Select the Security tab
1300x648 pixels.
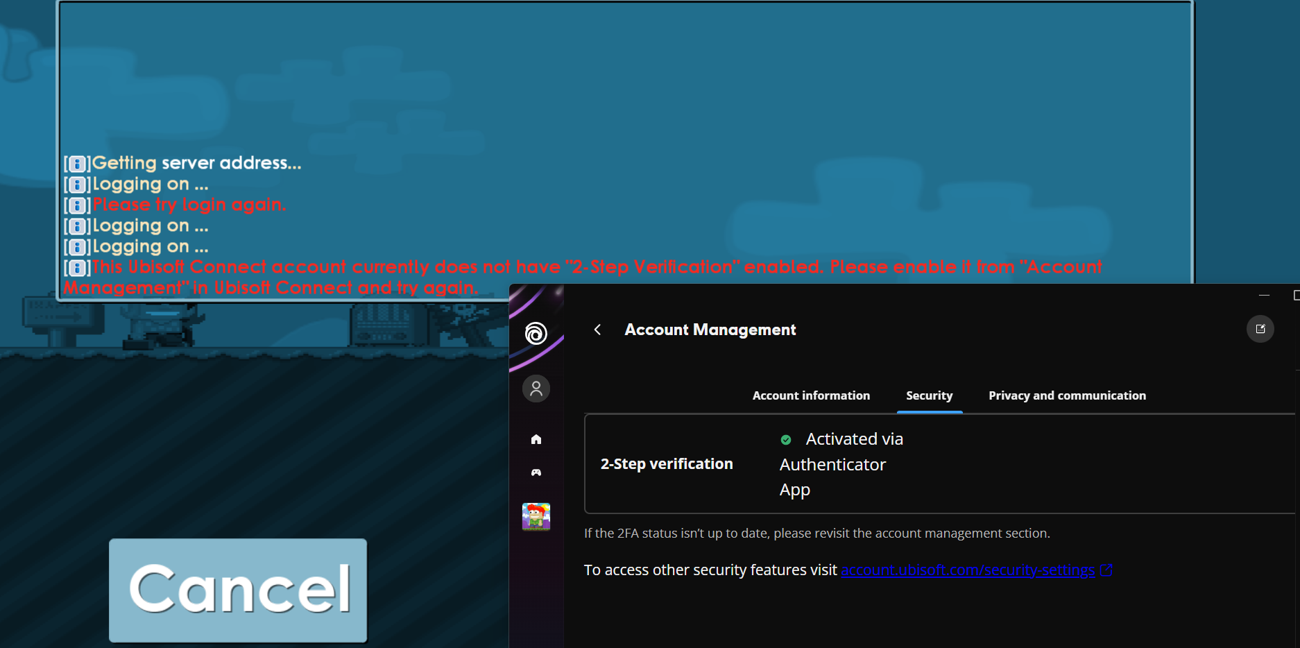coord(930,395)
